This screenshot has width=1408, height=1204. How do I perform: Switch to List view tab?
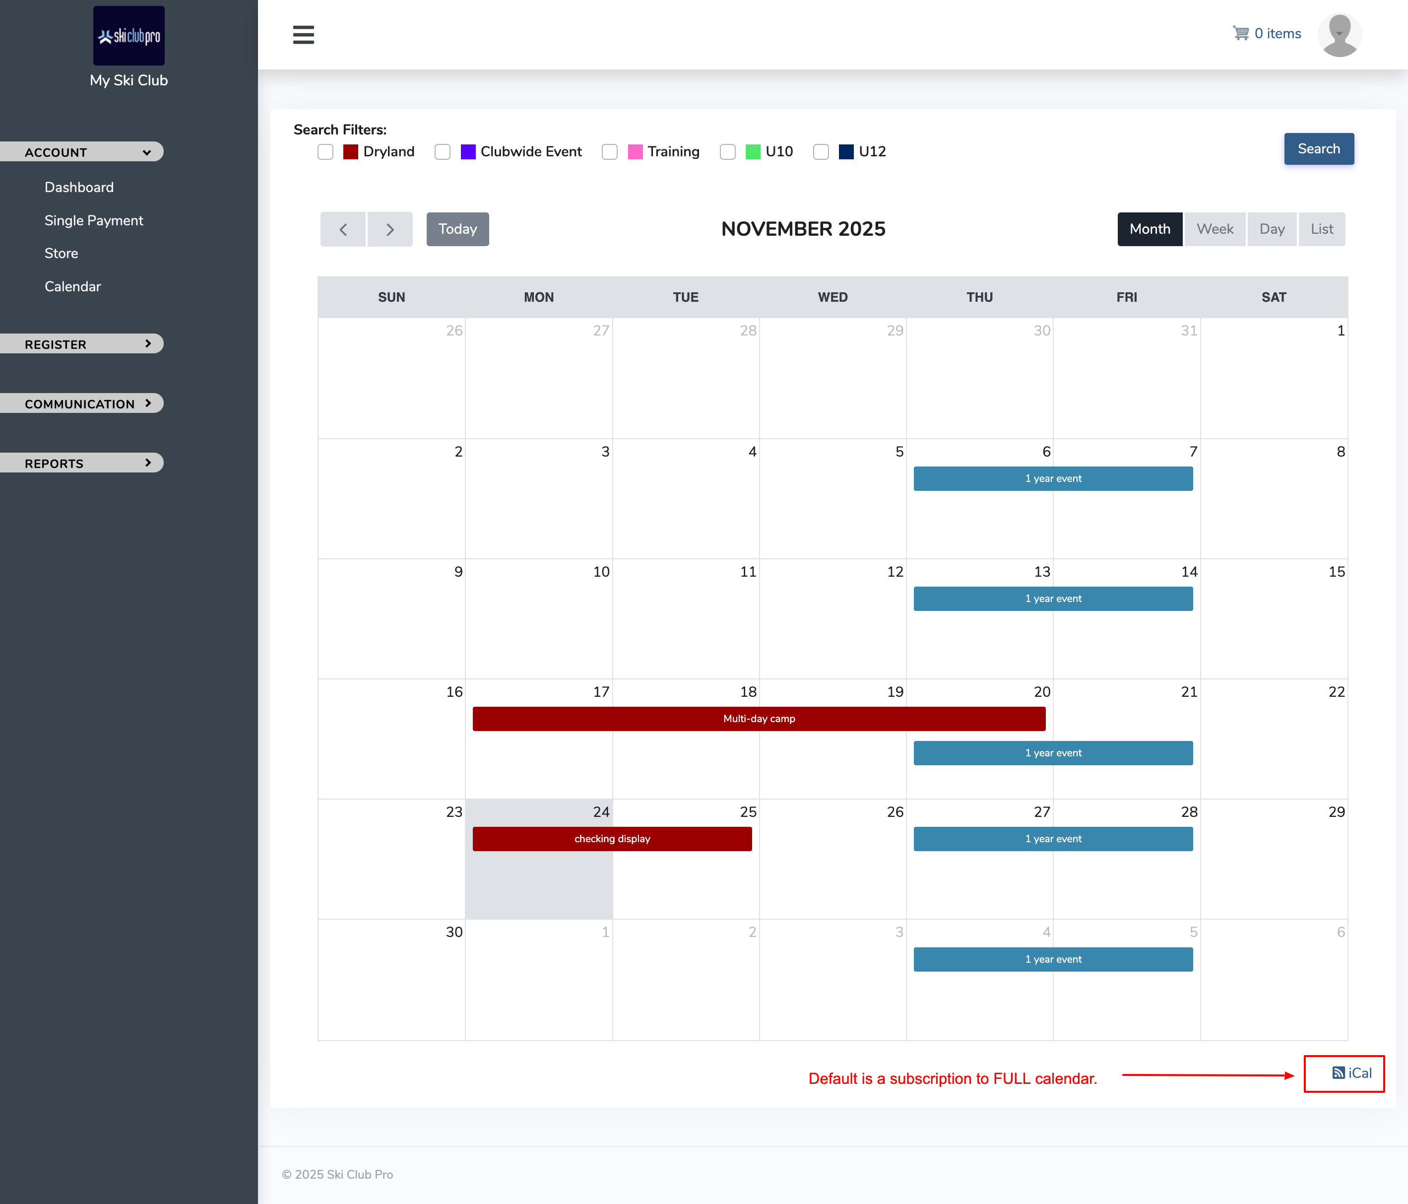point(1321,229)
